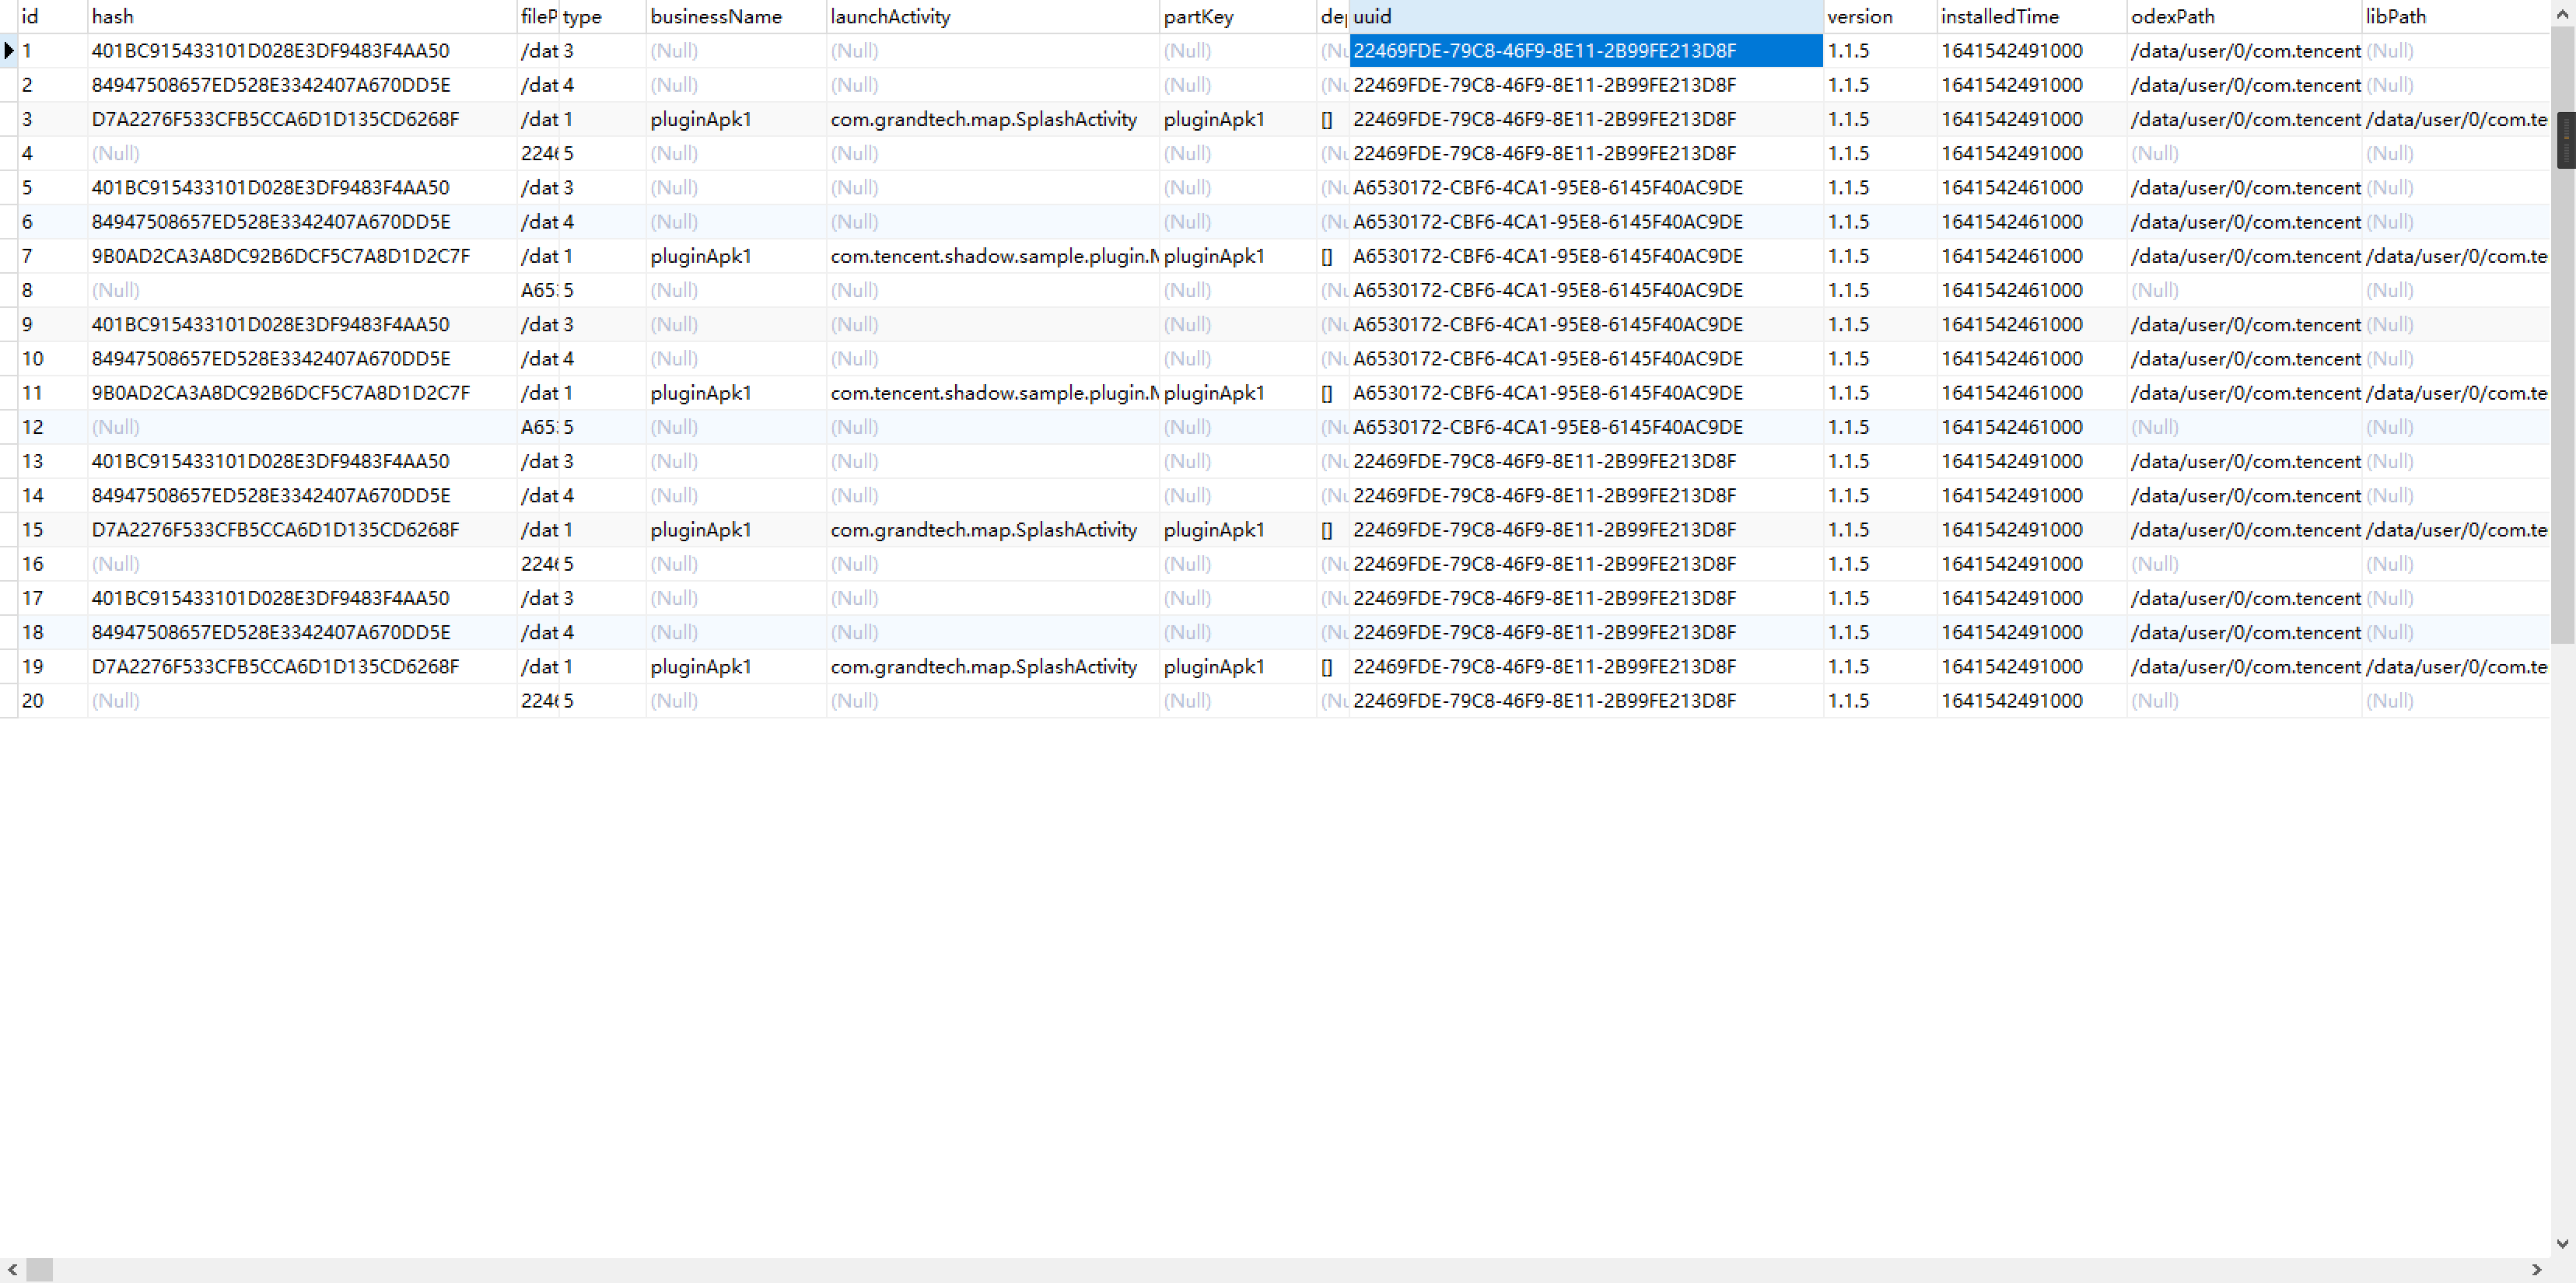Viewport: 2576px width, 1283px height.
Task: Select the highlighted uuid cell in row 1
Action: tap(1584, 50)
